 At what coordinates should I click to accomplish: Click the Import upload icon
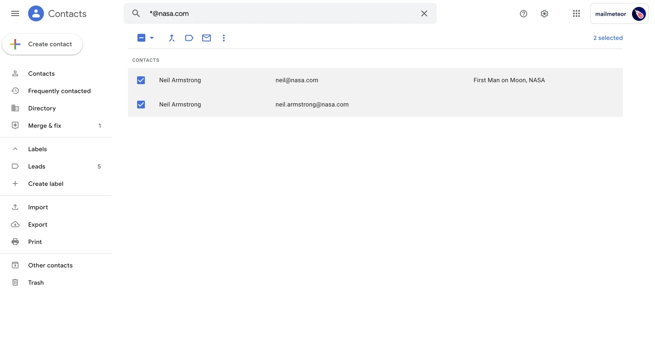tap(15, 207)
